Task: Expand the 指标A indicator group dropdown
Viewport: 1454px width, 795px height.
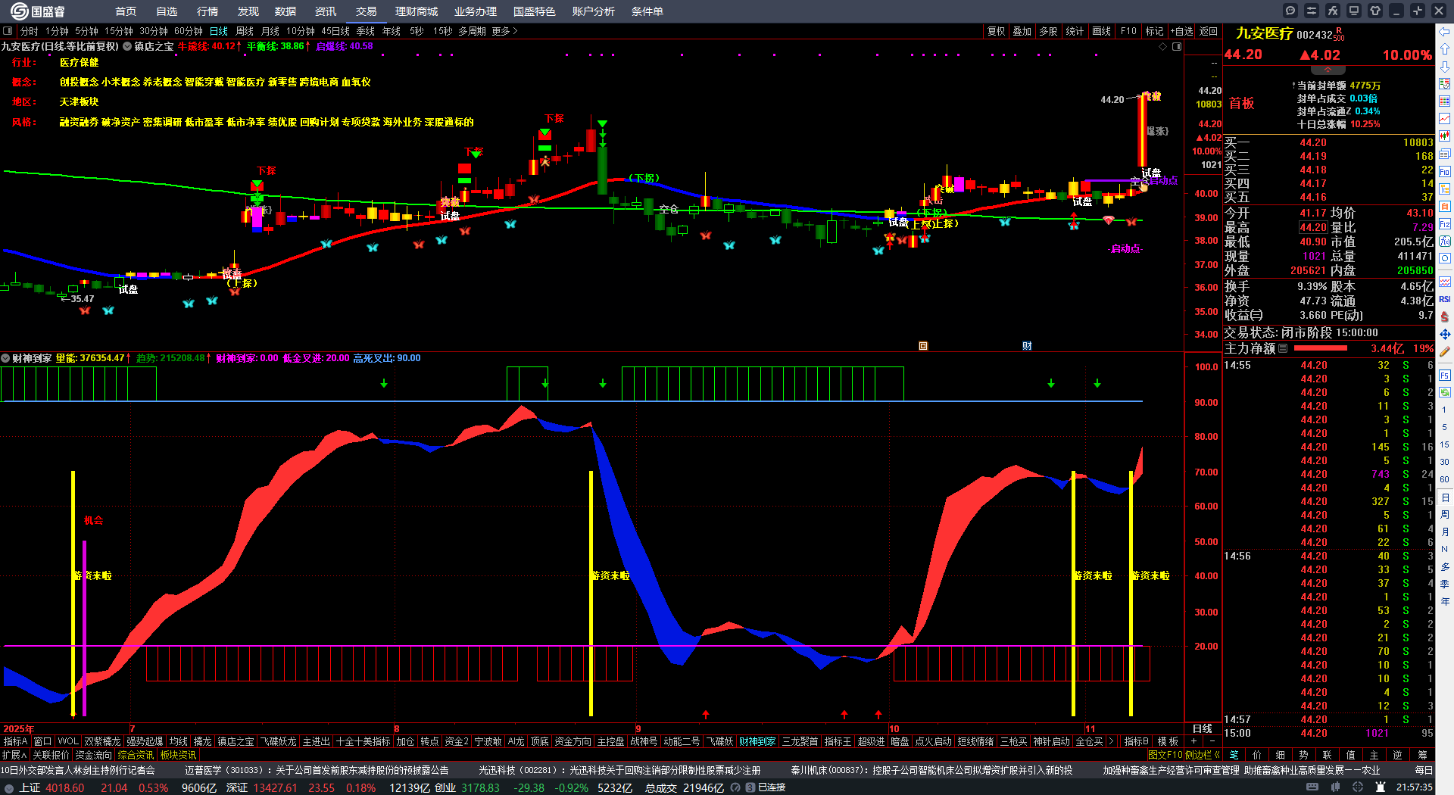Action: (x=15, y=741)
